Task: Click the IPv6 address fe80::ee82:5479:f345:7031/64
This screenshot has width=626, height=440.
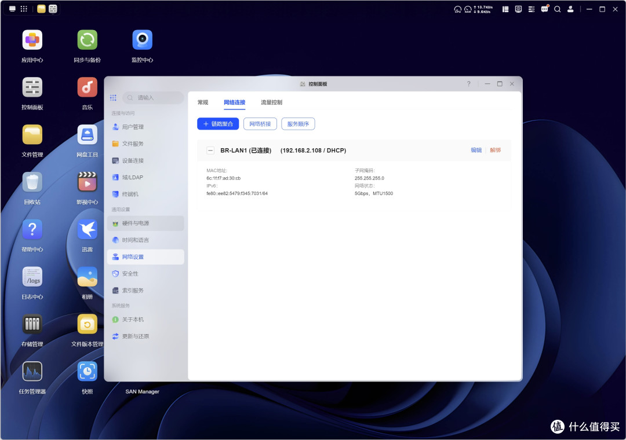Action: coord(236,193)
